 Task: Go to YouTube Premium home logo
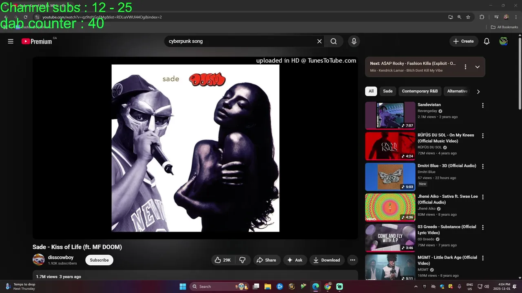(x=37, y=41)
